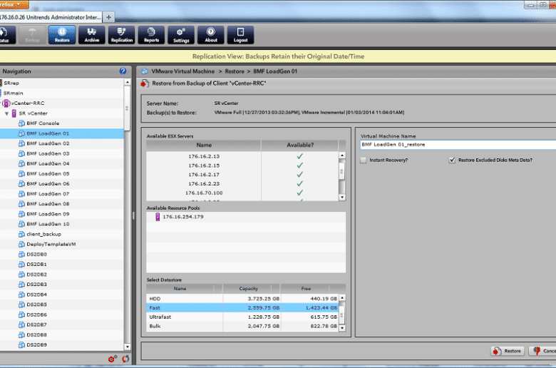This screenshot has width=556, height=368.
Task: Click the DS2DB9 VM icon
Action: (21, 344)
